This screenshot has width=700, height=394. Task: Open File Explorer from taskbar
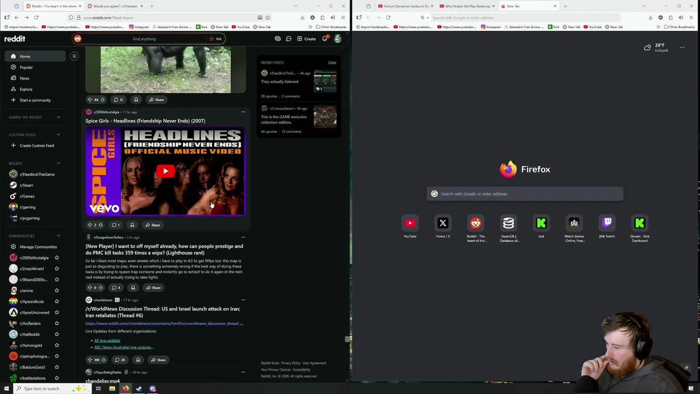(112, 389)
